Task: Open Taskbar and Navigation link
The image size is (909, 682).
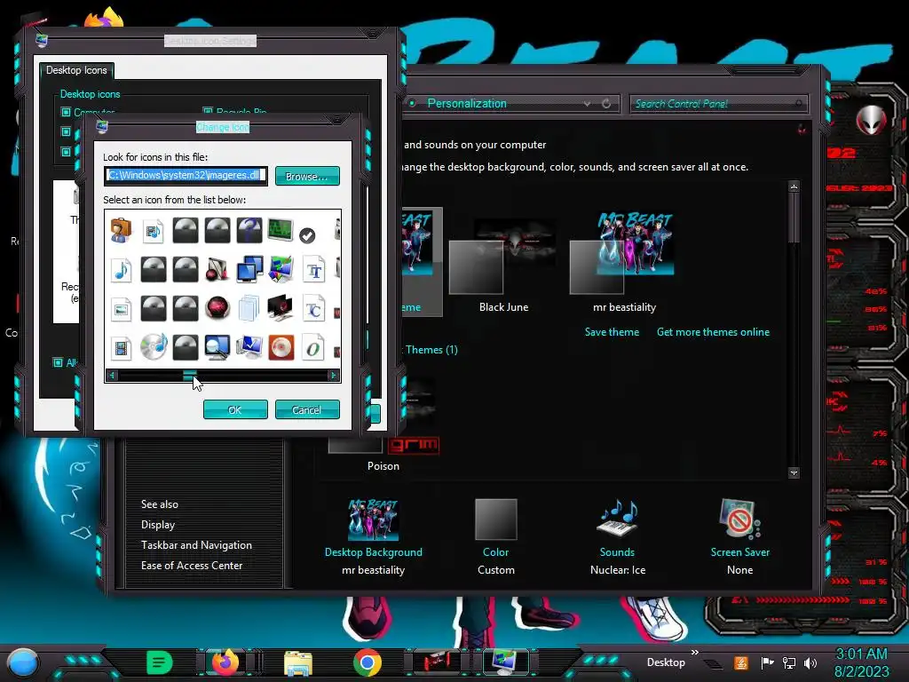Action: click(x=196, y=545)
